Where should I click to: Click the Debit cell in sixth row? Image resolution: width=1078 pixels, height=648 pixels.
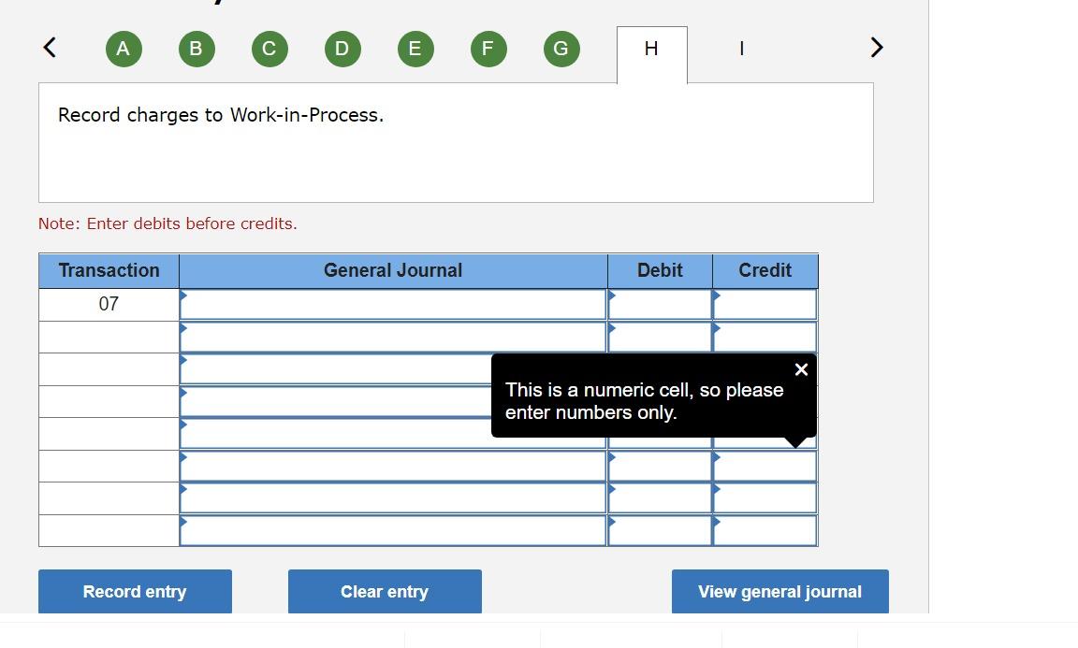[660, 466]
